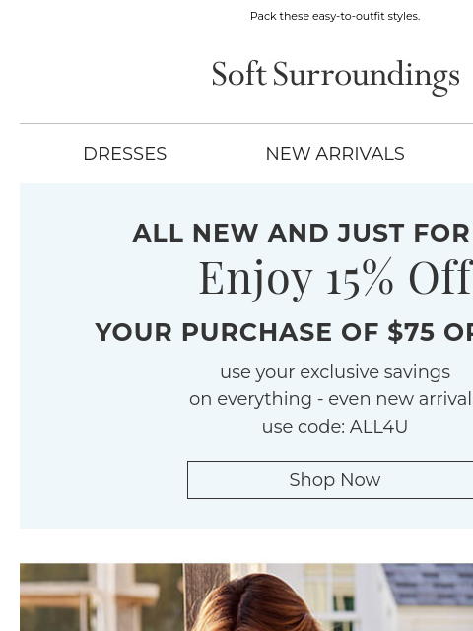The height and width of the screenshot is (631, 473).
Task: Click the horizontal divider under the logo
Action: (x=246, y=124)
